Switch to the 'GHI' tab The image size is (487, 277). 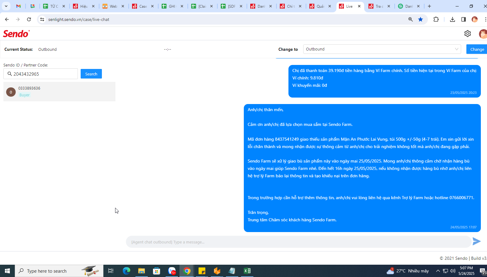(x=172, y=6)
